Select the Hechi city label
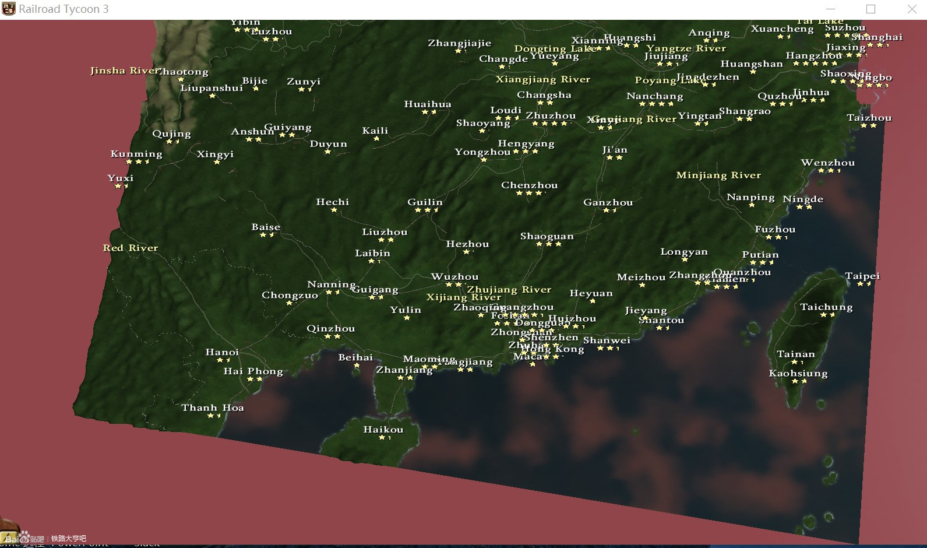The height and width of the screenshot is (548, 927). pos(332,202)
